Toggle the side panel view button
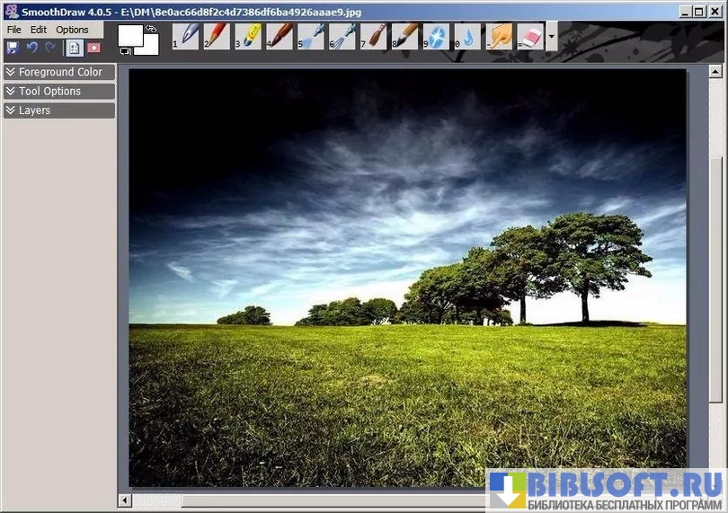728x513 pixels. coord(75,48)
